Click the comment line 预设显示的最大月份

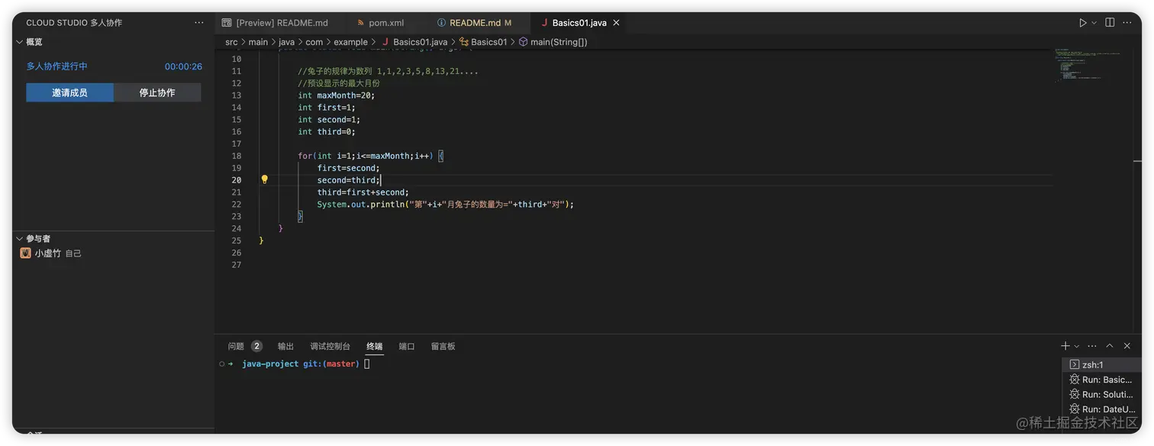pos(339,83)
